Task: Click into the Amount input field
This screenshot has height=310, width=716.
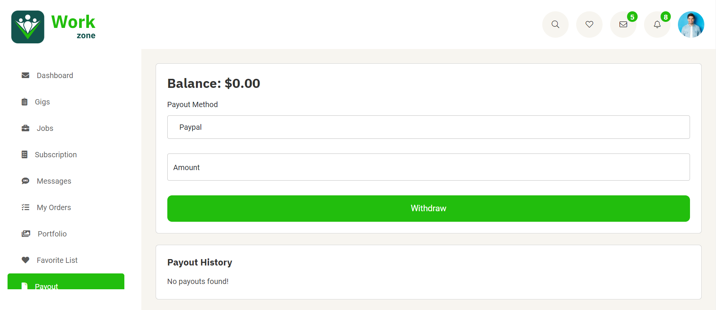Action: [x=428, y=167]
